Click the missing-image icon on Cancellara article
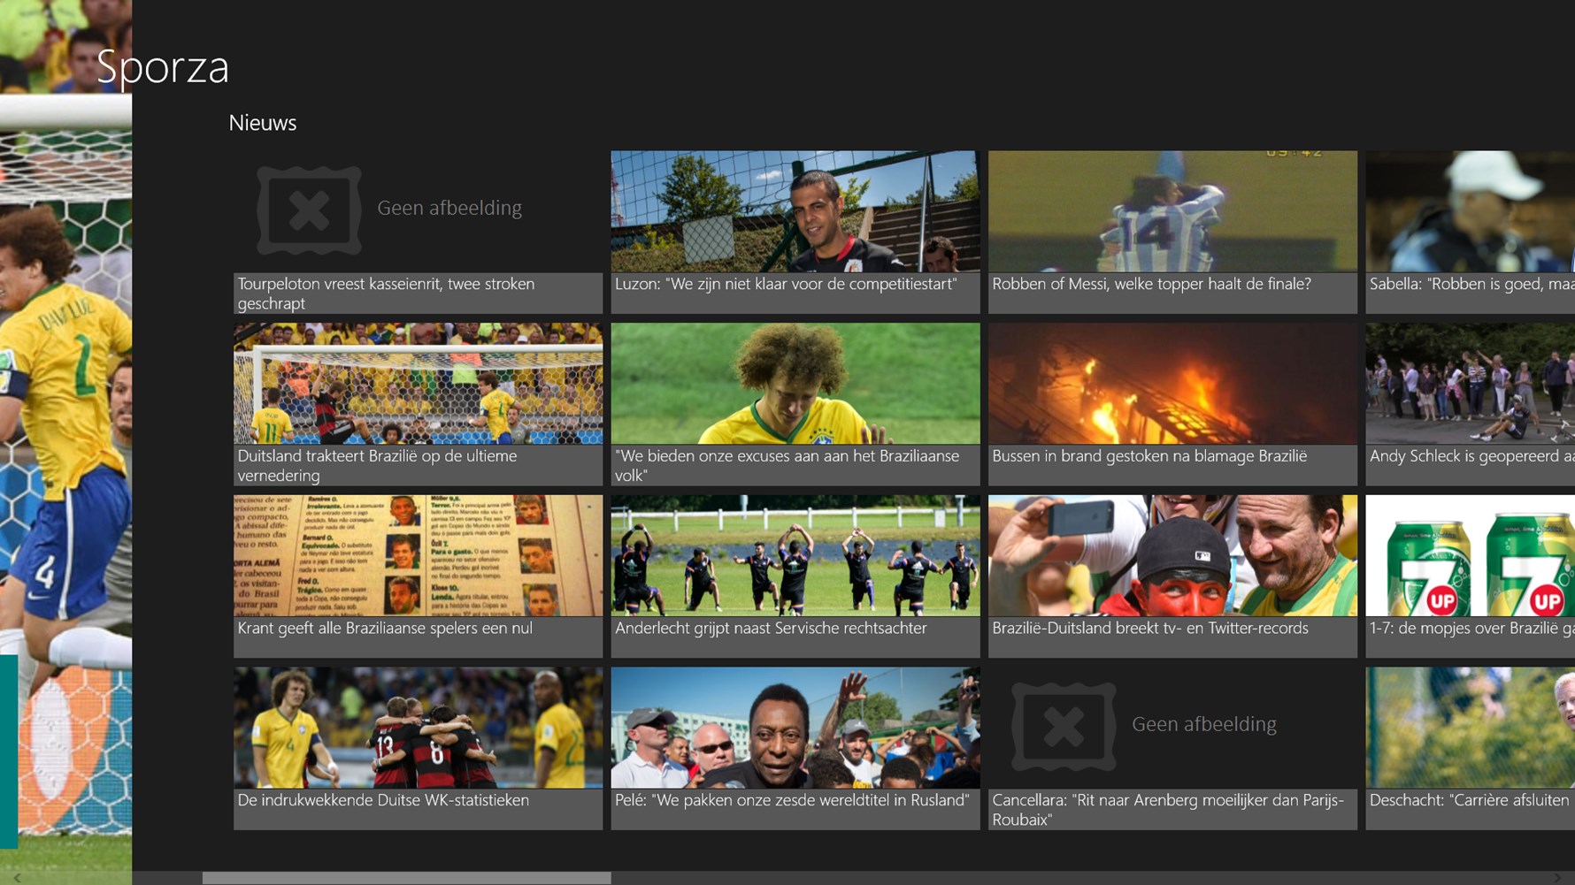The height and width of the screenshot is (885, 1575). tap(1064, 727)
